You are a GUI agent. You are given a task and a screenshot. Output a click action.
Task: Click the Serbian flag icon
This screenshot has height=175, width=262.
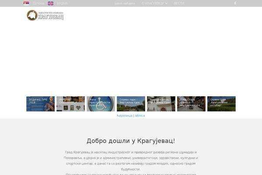[x=26, y=3]
